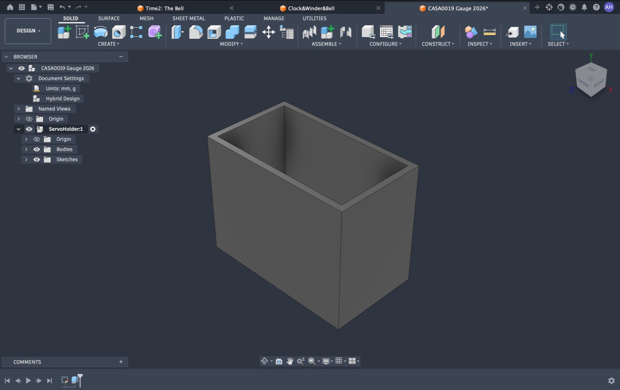
Task: Show the top-level Origin folder
Action: pos(29,119)
